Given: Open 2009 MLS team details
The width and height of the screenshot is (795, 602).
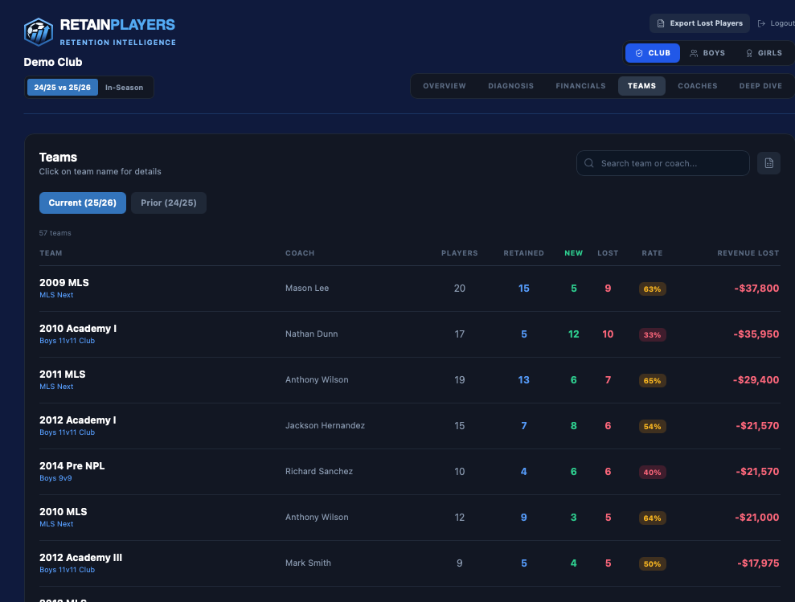Looking at the screenshot, I should tap(64, 283).
